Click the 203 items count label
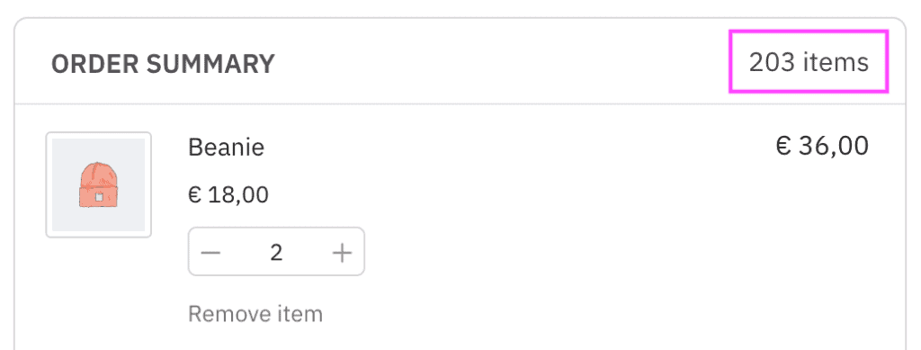Image resolution: width=921 pixels, height=350 pixels. pyautogui.click(x=809, y=62)
